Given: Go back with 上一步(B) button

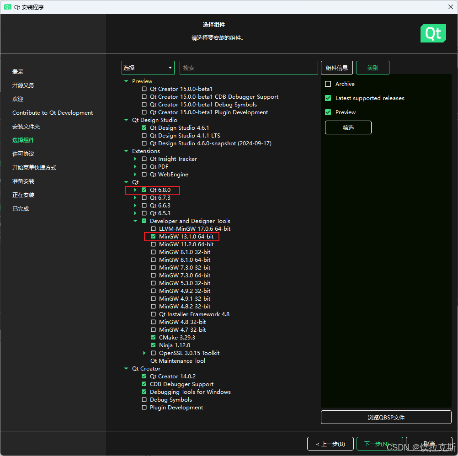Looking at the screenshot, I should [330, 444].
